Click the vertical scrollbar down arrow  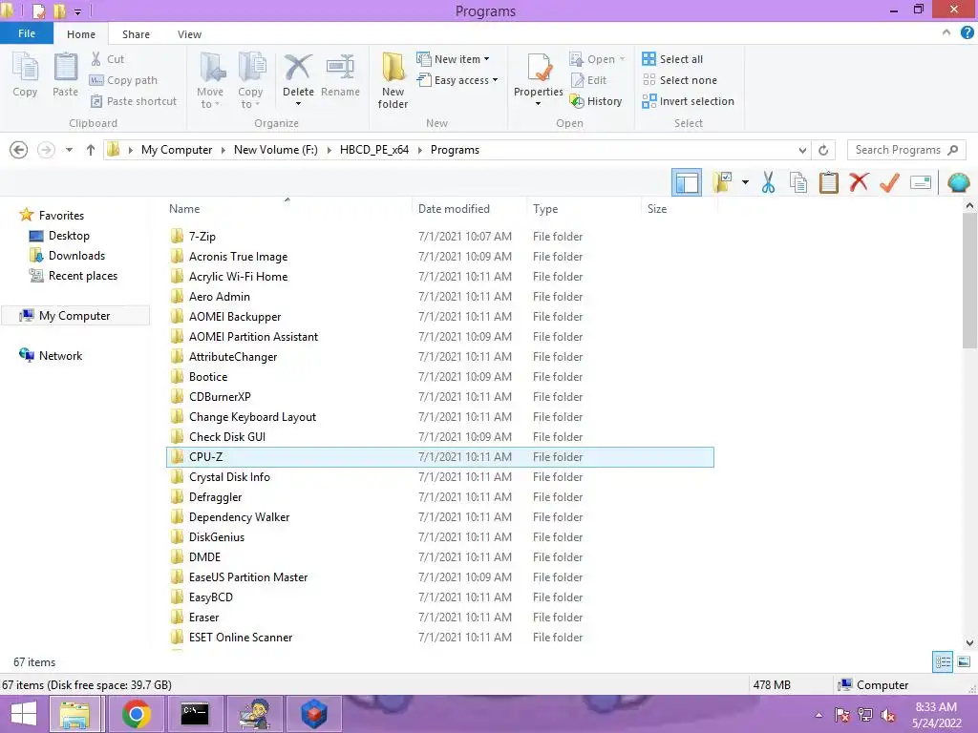pos(969,642)
